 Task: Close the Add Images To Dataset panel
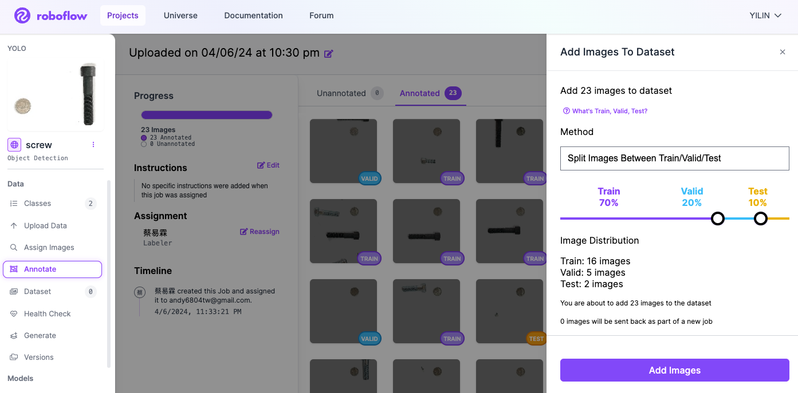pos(783,52)
